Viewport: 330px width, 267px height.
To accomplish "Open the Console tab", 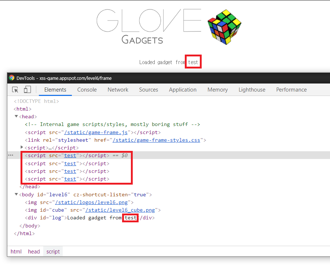I will tap(87, 90).
